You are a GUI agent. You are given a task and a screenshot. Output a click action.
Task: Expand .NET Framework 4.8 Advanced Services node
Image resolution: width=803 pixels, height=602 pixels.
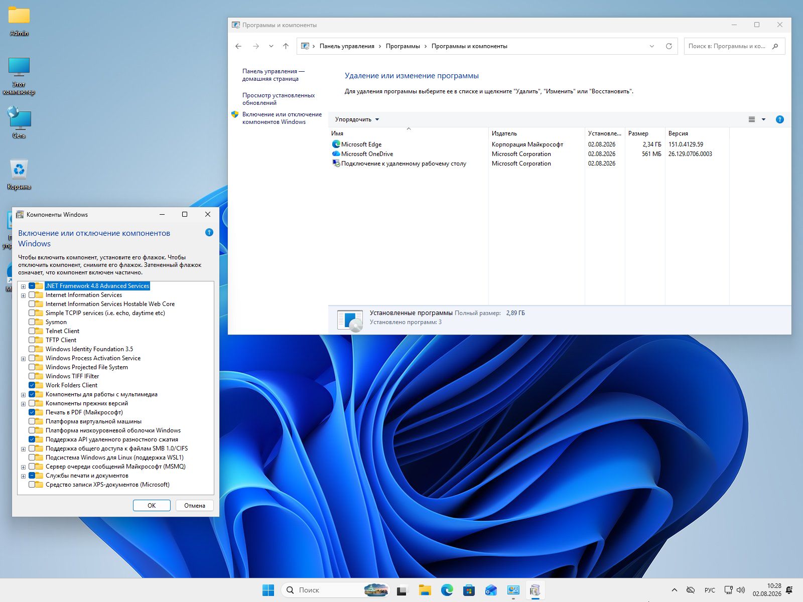(23, 286)
